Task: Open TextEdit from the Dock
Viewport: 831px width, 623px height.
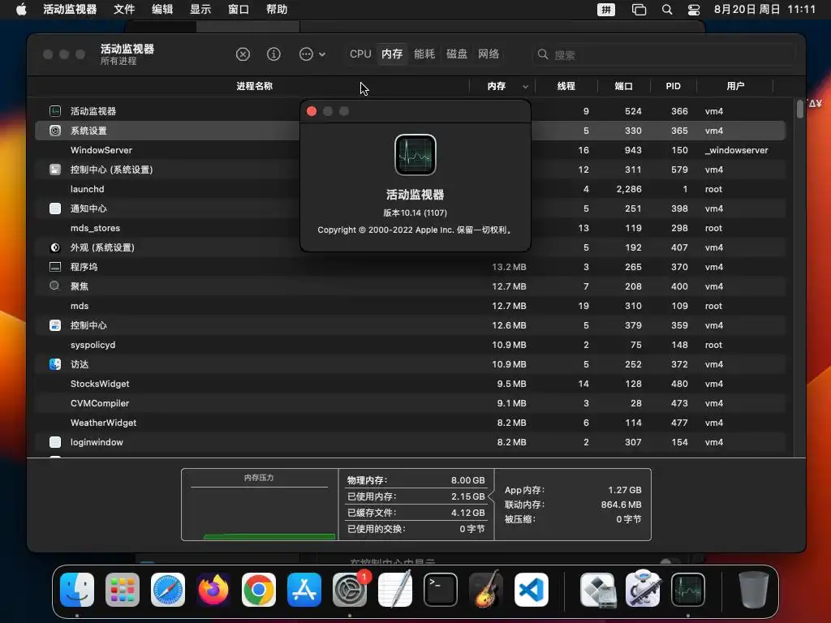Action: [395, 590]
